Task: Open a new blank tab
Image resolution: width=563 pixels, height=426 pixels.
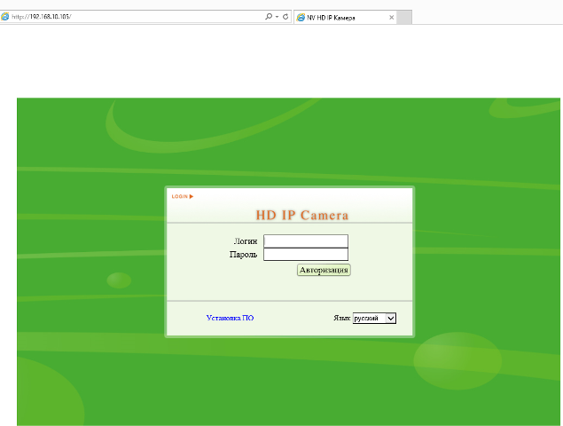Action: (x=404, y=18)
